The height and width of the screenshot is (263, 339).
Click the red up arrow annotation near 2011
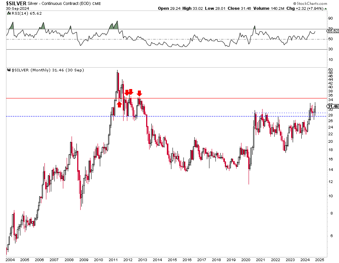119,104
